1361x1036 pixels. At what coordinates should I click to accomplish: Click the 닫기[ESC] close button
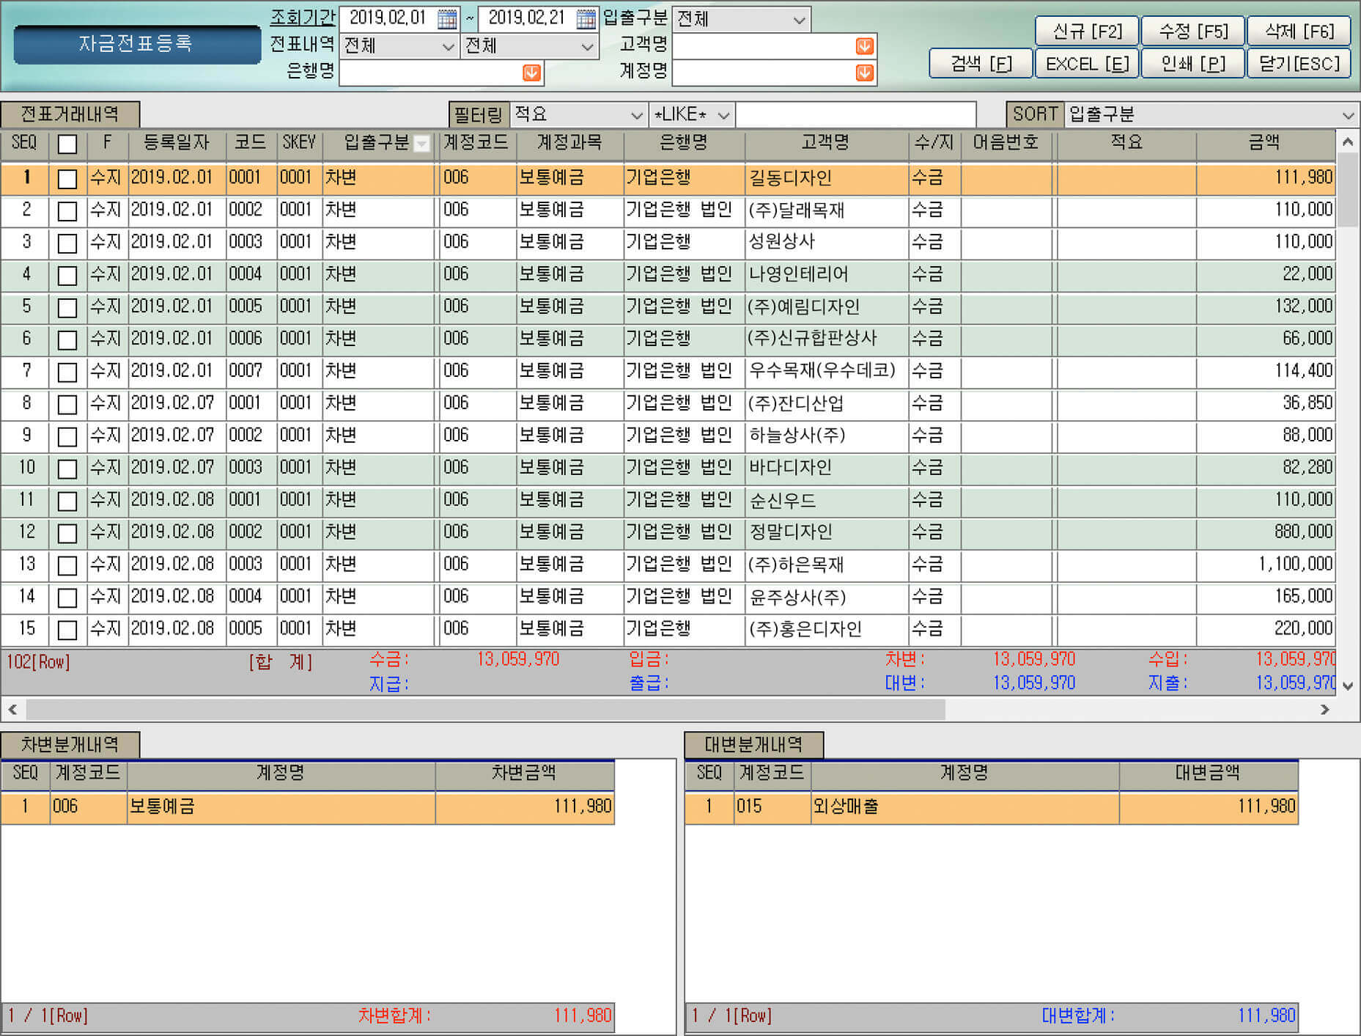(x=1299, y=64)
